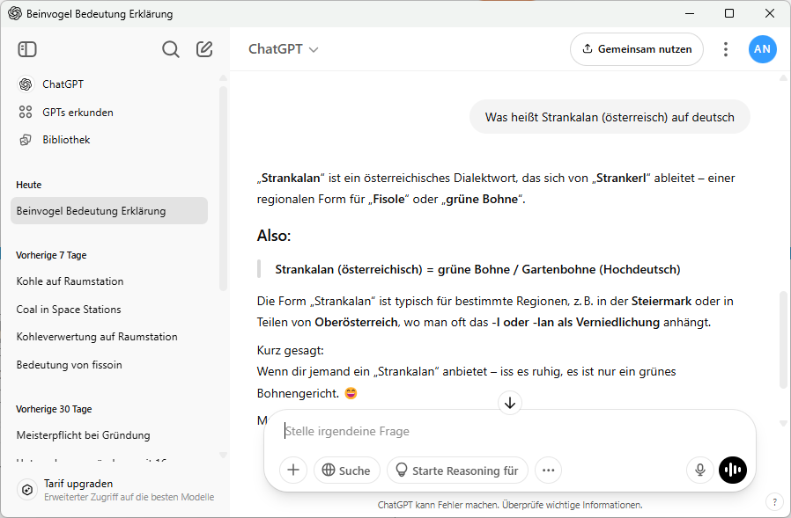Image resolution: width=791 pixels, height=518 pixels.
Task: Toggle the Suche web search option
Action: [346, 471]
